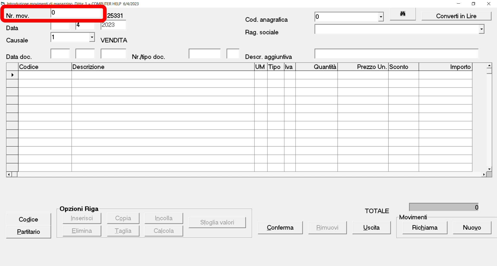This screenshot has height=266, width=497.
Task: Click the Prezzo Un. column header
Action: [x=363, y=67]
